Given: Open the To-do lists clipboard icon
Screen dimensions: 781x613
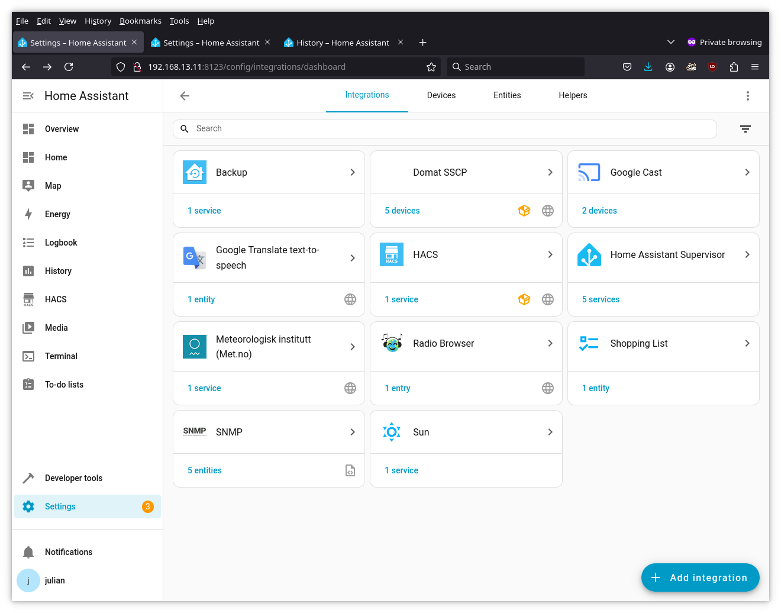Looking at the screenshot, I should pyautogui.click(x=28, y=385).
